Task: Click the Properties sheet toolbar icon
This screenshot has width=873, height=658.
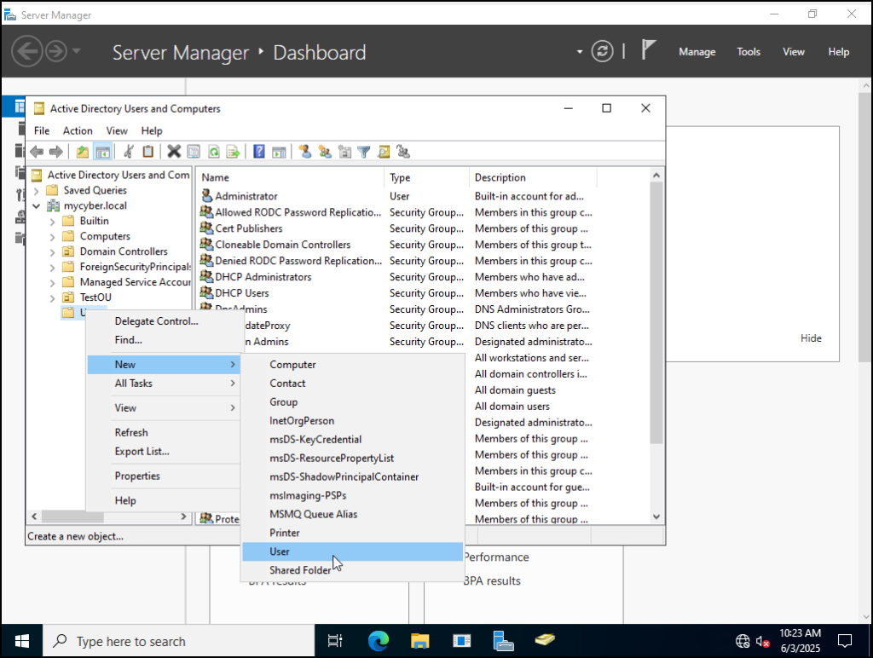Action: point(194,152)
